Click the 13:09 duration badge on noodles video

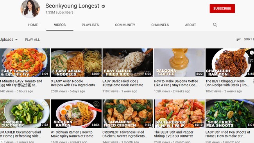pyautogui.click(x=96, y=74)
